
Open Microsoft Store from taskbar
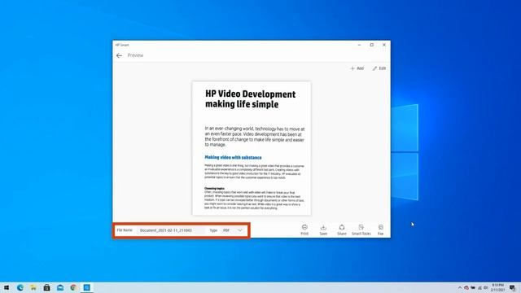pyautogui.click(x=46, y=287)
